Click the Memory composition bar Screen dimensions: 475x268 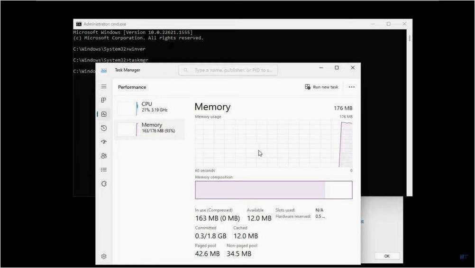pyautogui.click(x=274, y=190)
